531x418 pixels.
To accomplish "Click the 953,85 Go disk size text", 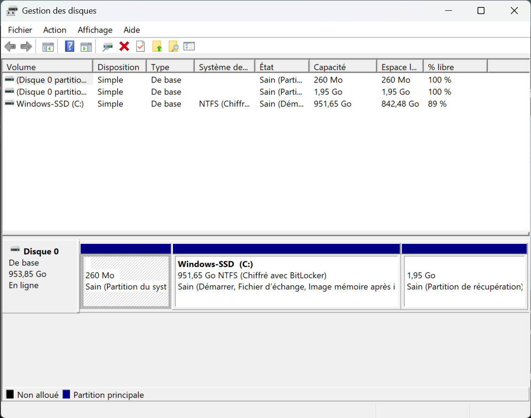I will click(x=27, y=274).
